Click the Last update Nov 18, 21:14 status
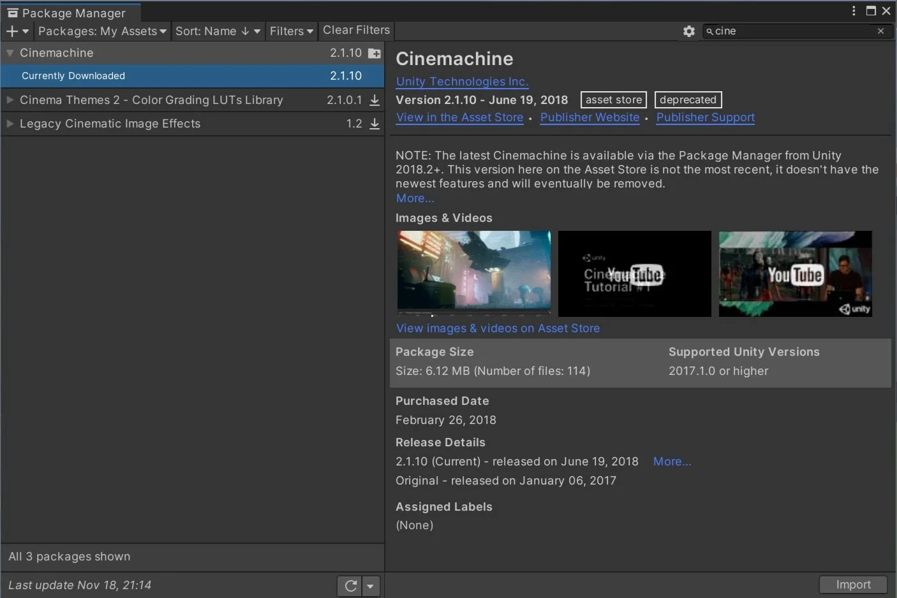 coord(80,585)
